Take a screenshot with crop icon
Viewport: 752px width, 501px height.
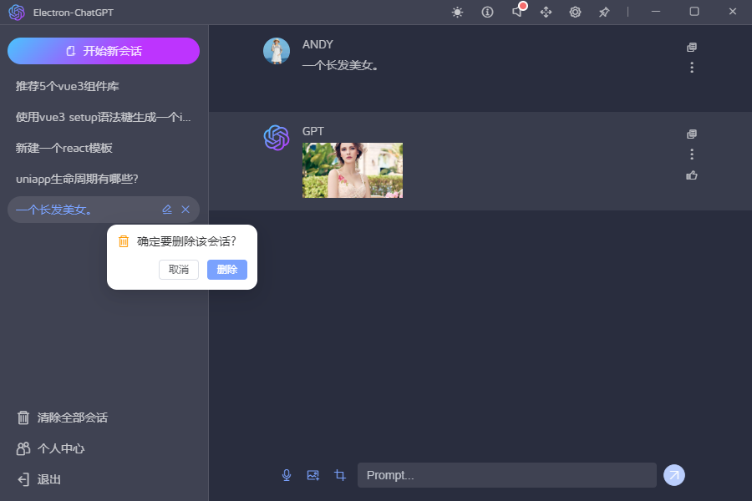(340, 475)
